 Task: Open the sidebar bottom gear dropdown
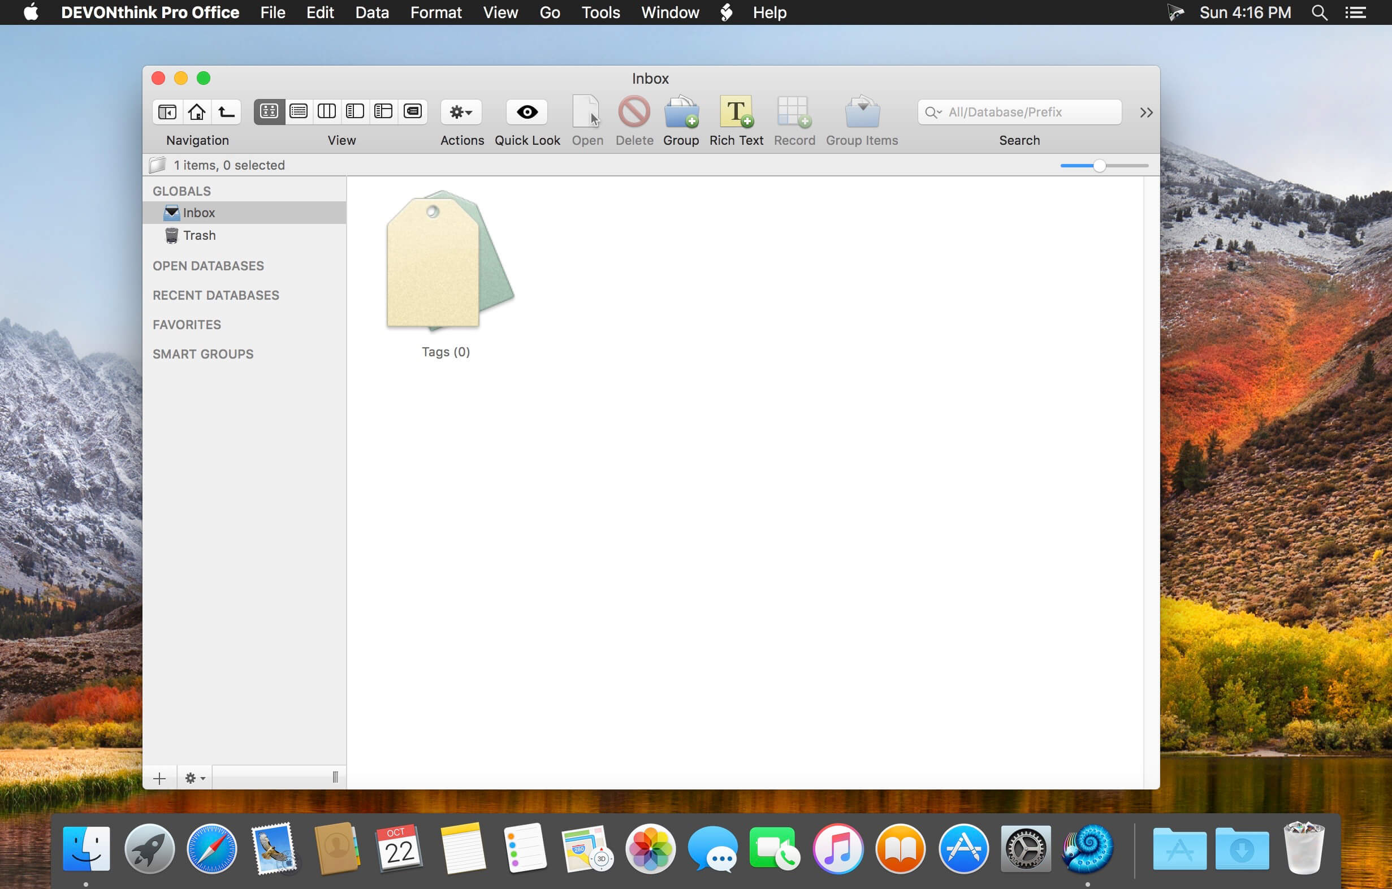point(195,778)
